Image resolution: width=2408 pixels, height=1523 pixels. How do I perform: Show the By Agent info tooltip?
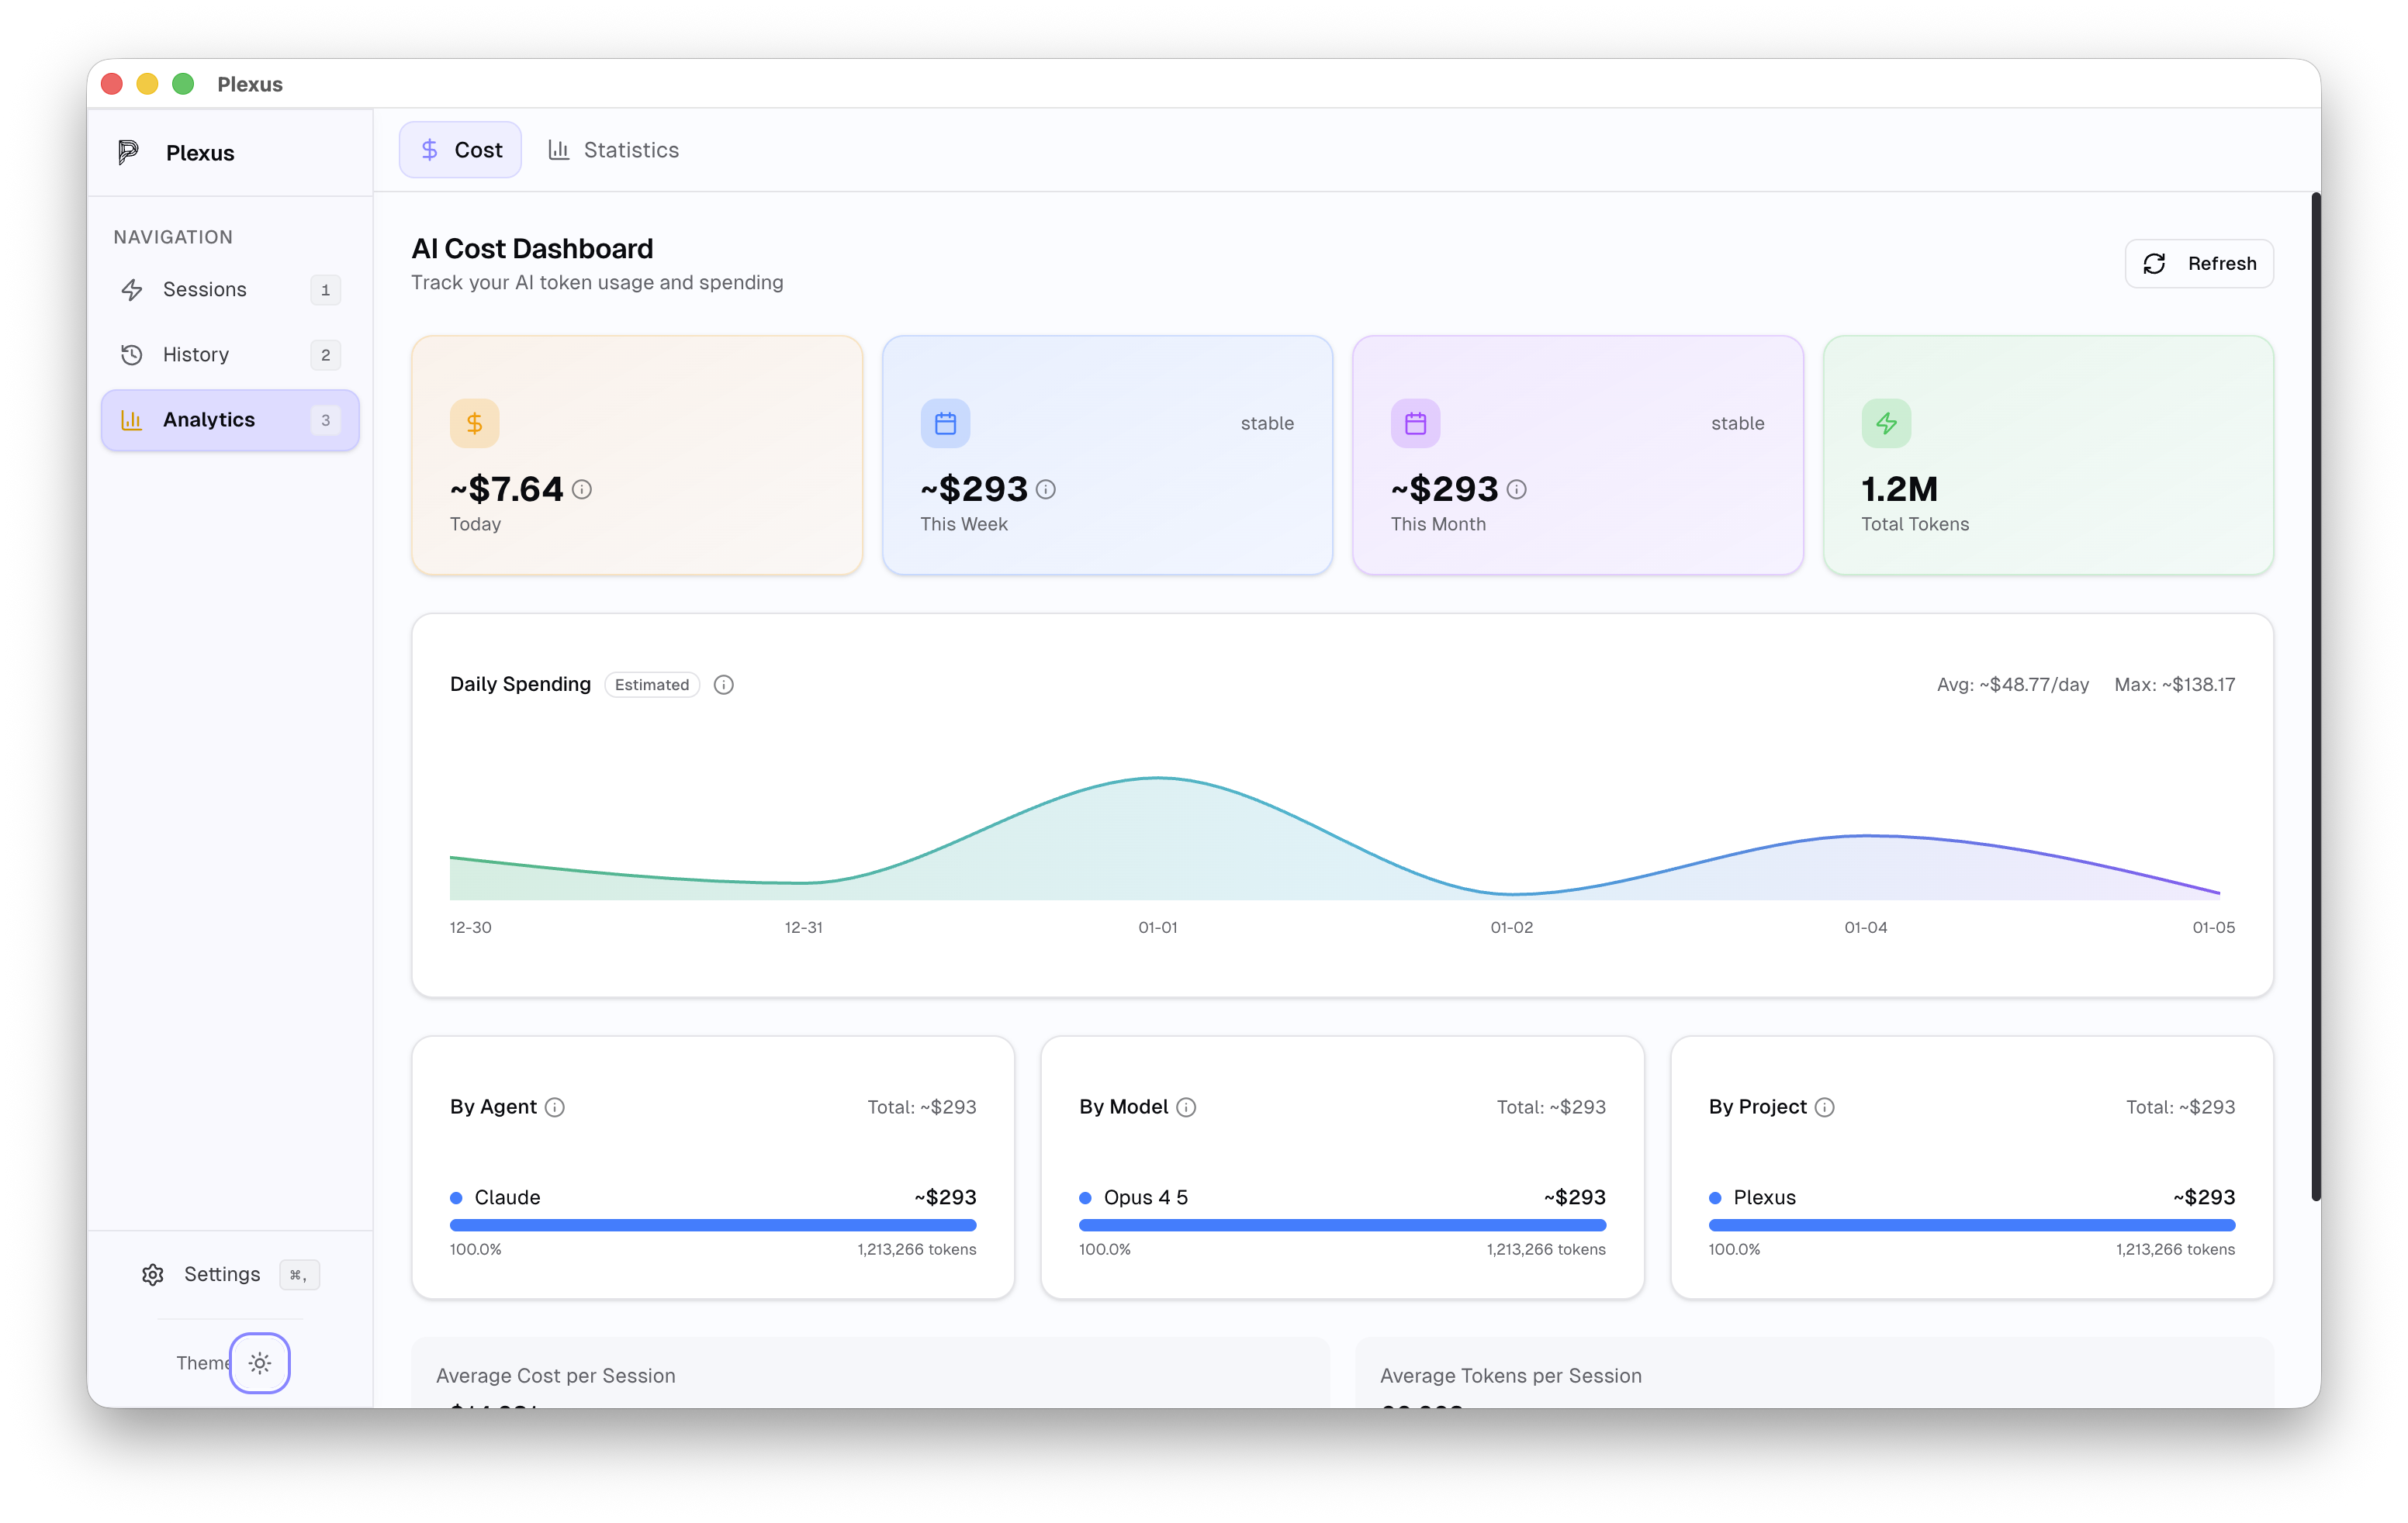(556, 1107)
